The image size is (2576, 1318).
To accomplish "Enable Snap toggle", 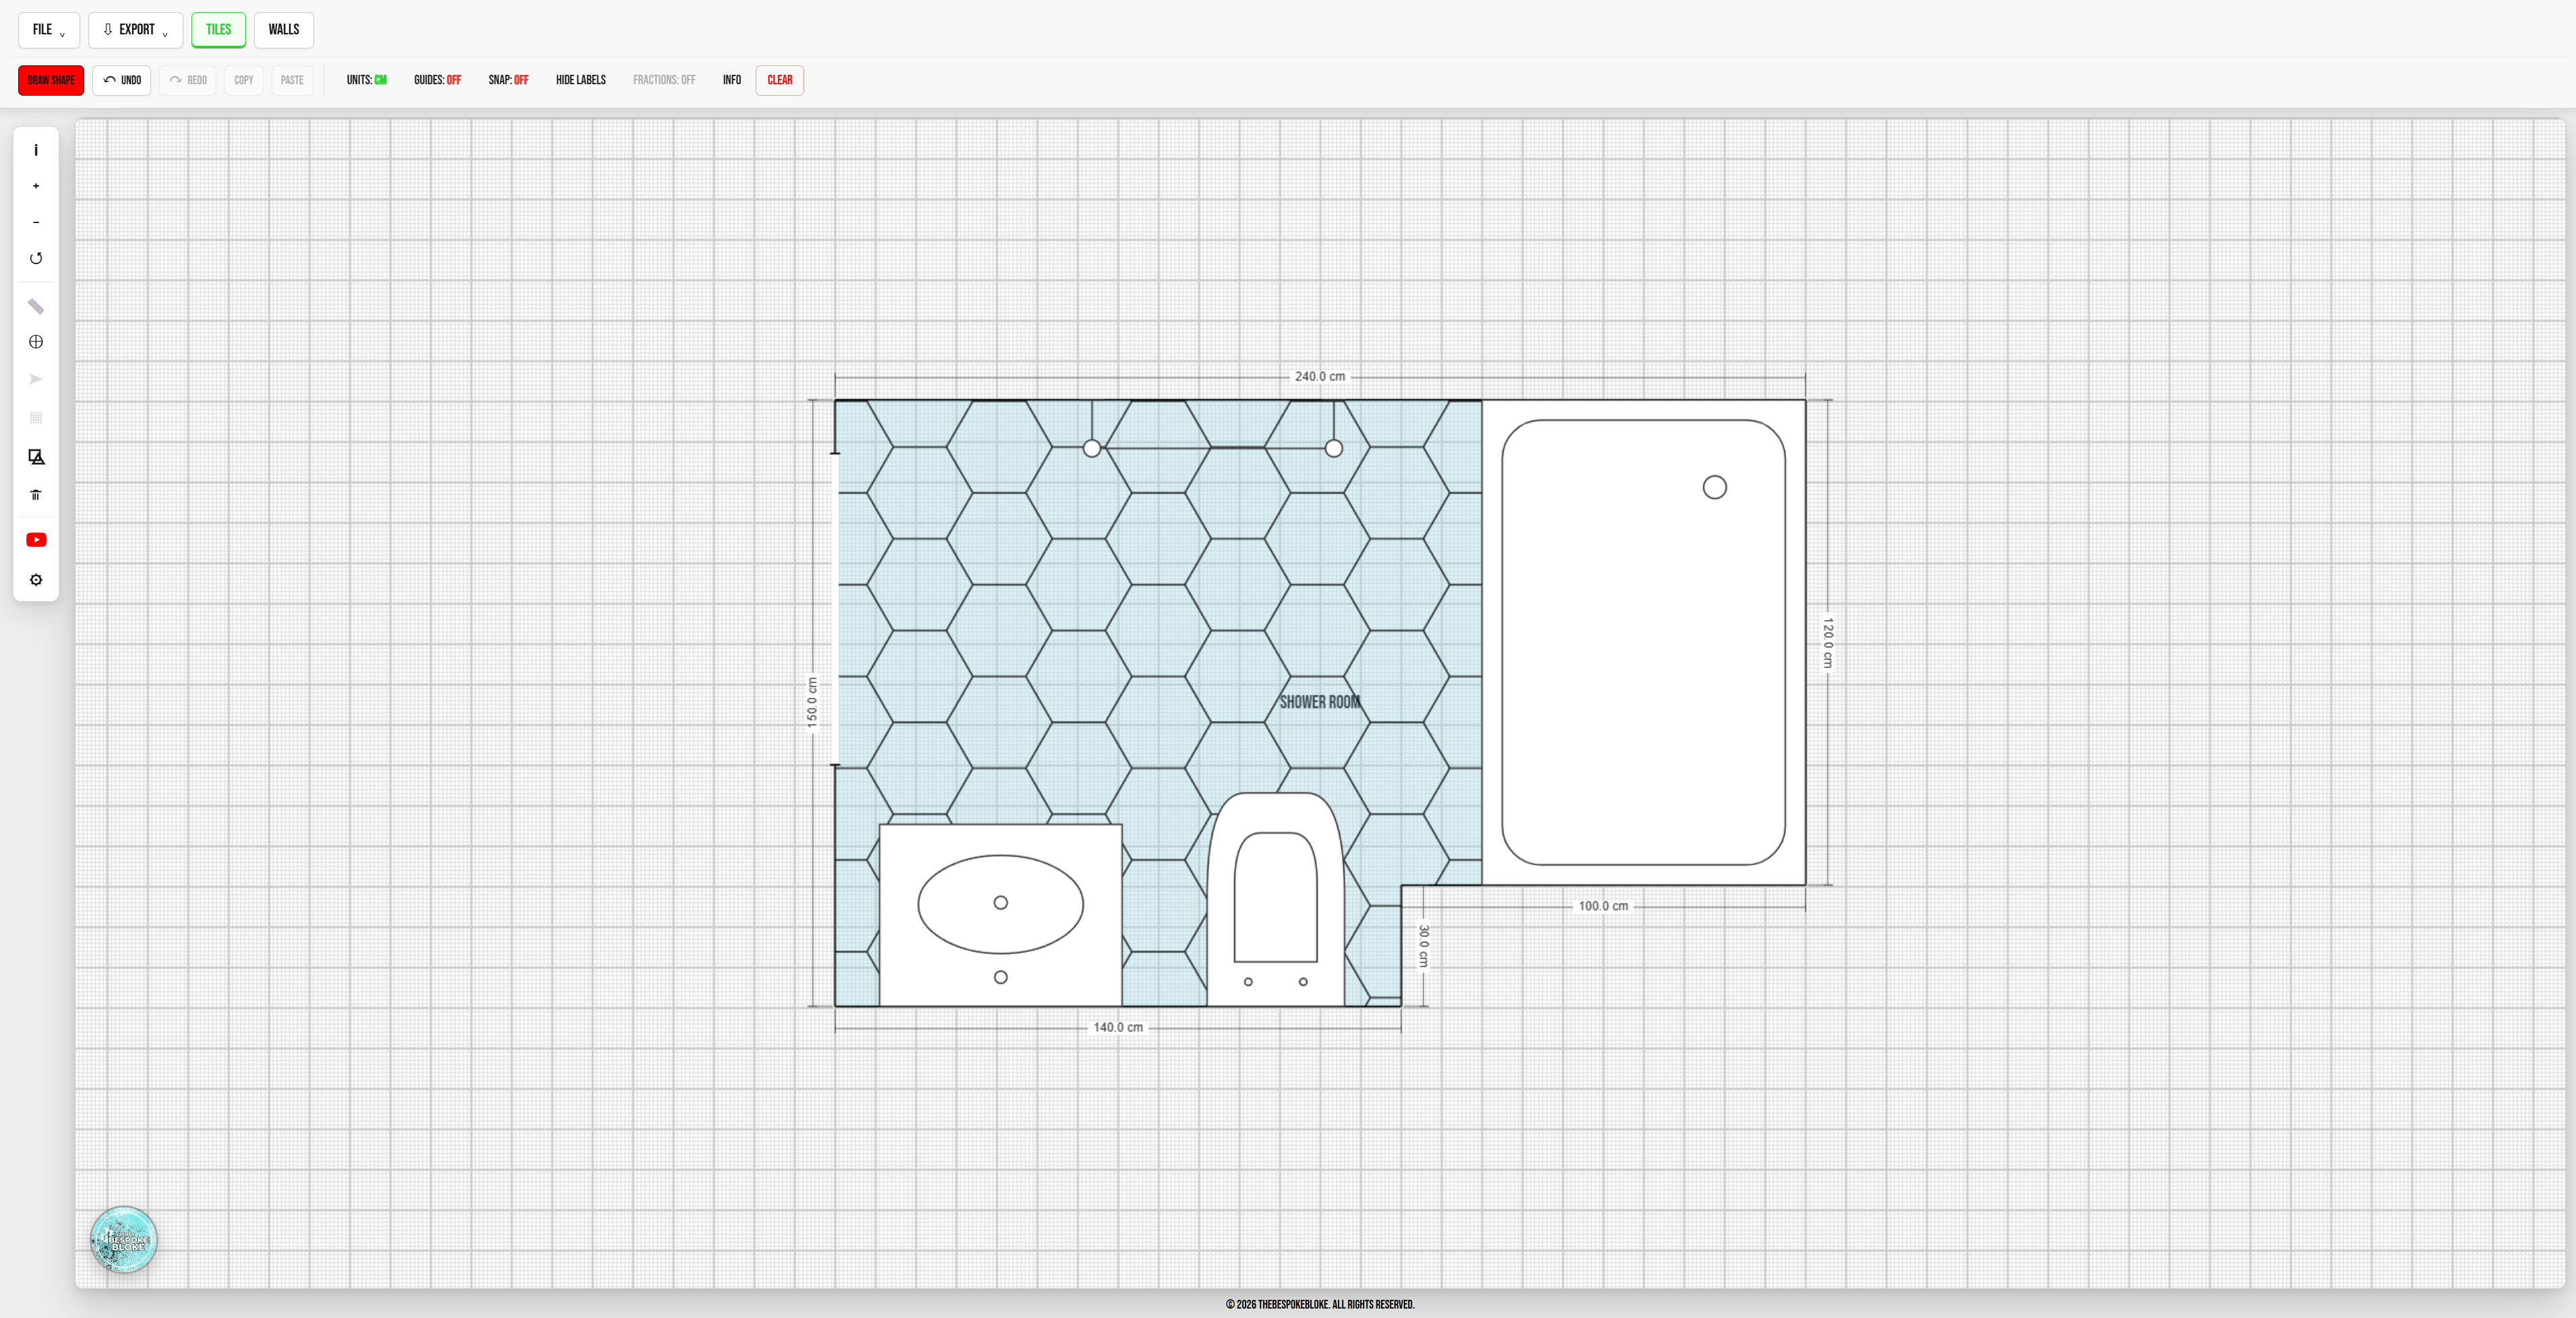I will pos(508,80).
